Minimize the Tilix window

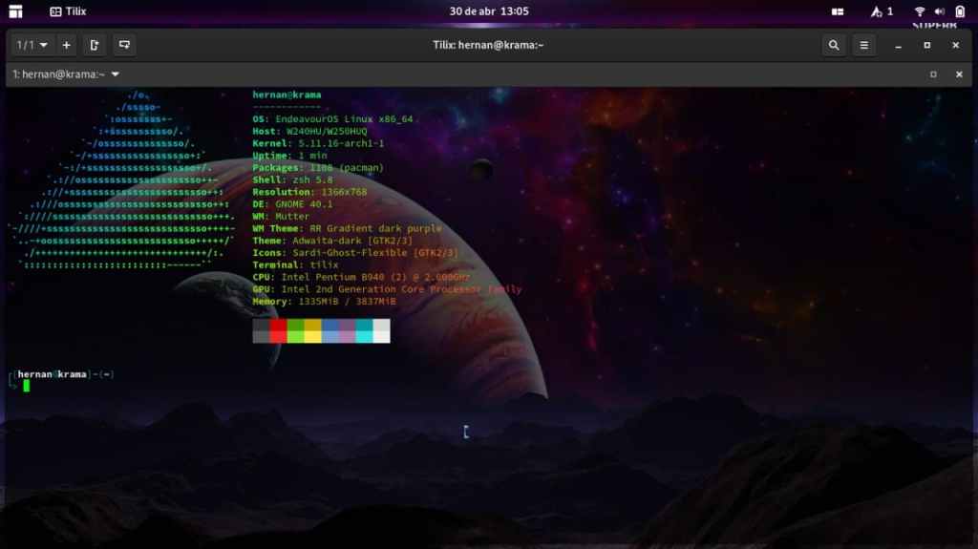(x=898, y=45)
